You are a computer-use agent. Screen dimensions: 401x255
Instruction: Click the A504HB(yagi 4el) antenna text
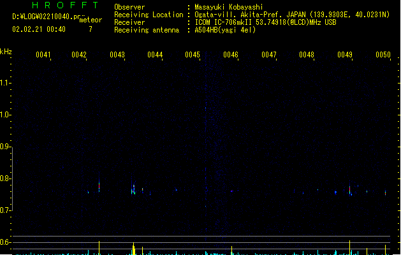225,30
